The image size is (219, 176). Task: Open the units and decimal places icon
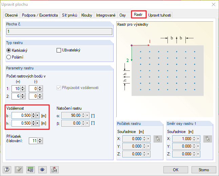[x=31, y=170]
